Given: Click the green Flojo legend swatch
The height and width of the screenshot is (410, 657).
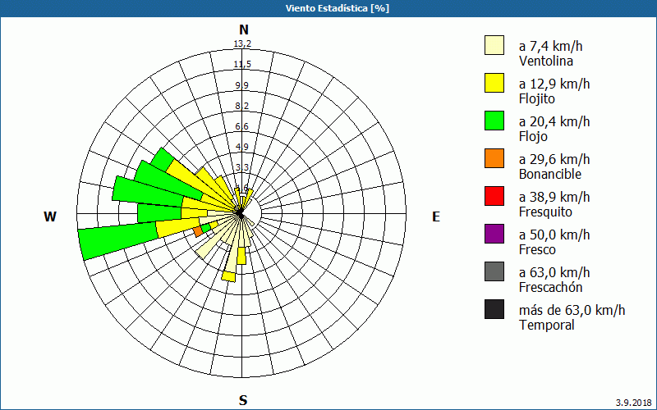Looking at the screenshot, I should click(x=494, y=121).
